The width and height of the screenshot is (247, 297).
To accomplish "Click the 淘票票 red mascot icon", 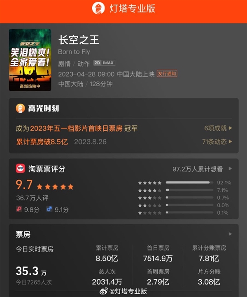I will tap(21, 168).
